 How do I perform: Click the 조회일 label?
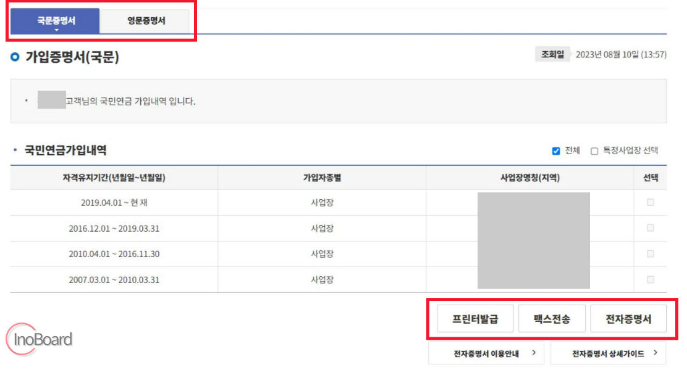[552, 55]
